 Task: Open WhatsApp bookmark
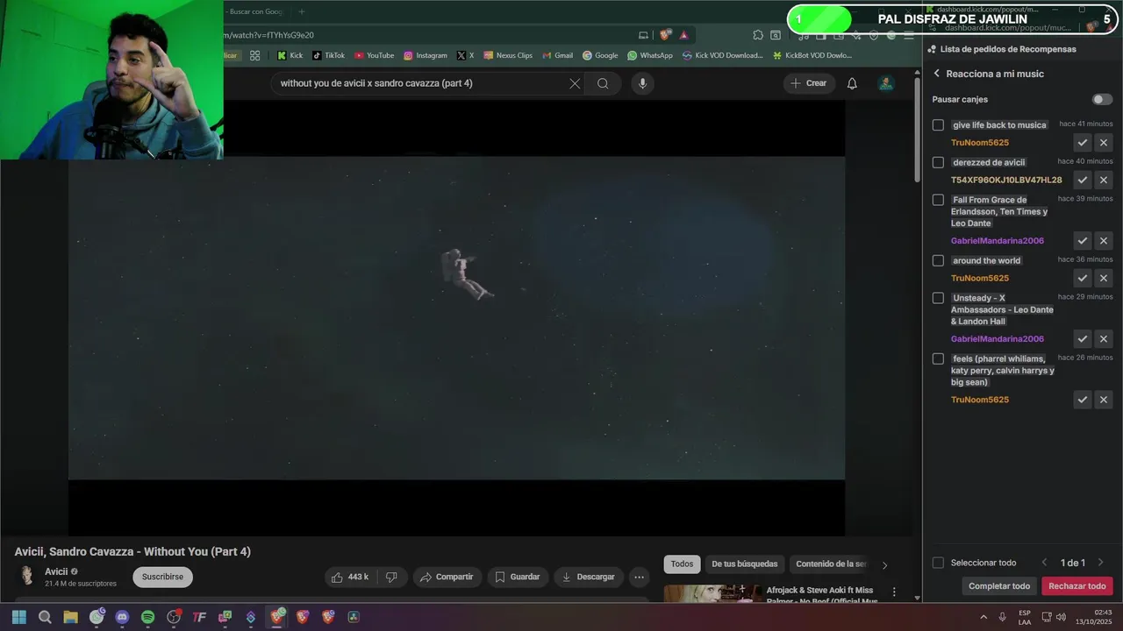click(x=649, y=55)
